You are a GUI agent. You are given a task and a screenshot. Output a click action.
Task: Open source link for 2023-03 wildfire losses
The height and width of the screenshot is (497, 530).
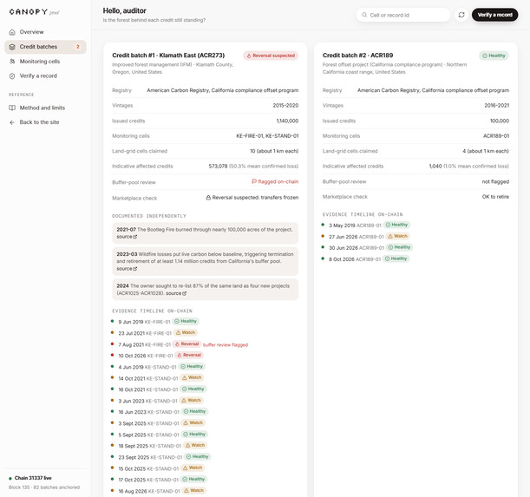tap(127, 269)
